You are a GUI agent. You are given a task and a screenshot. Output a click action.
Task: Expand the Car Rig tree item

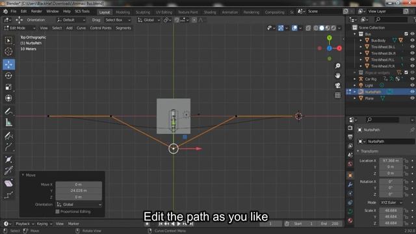[355, 79]
